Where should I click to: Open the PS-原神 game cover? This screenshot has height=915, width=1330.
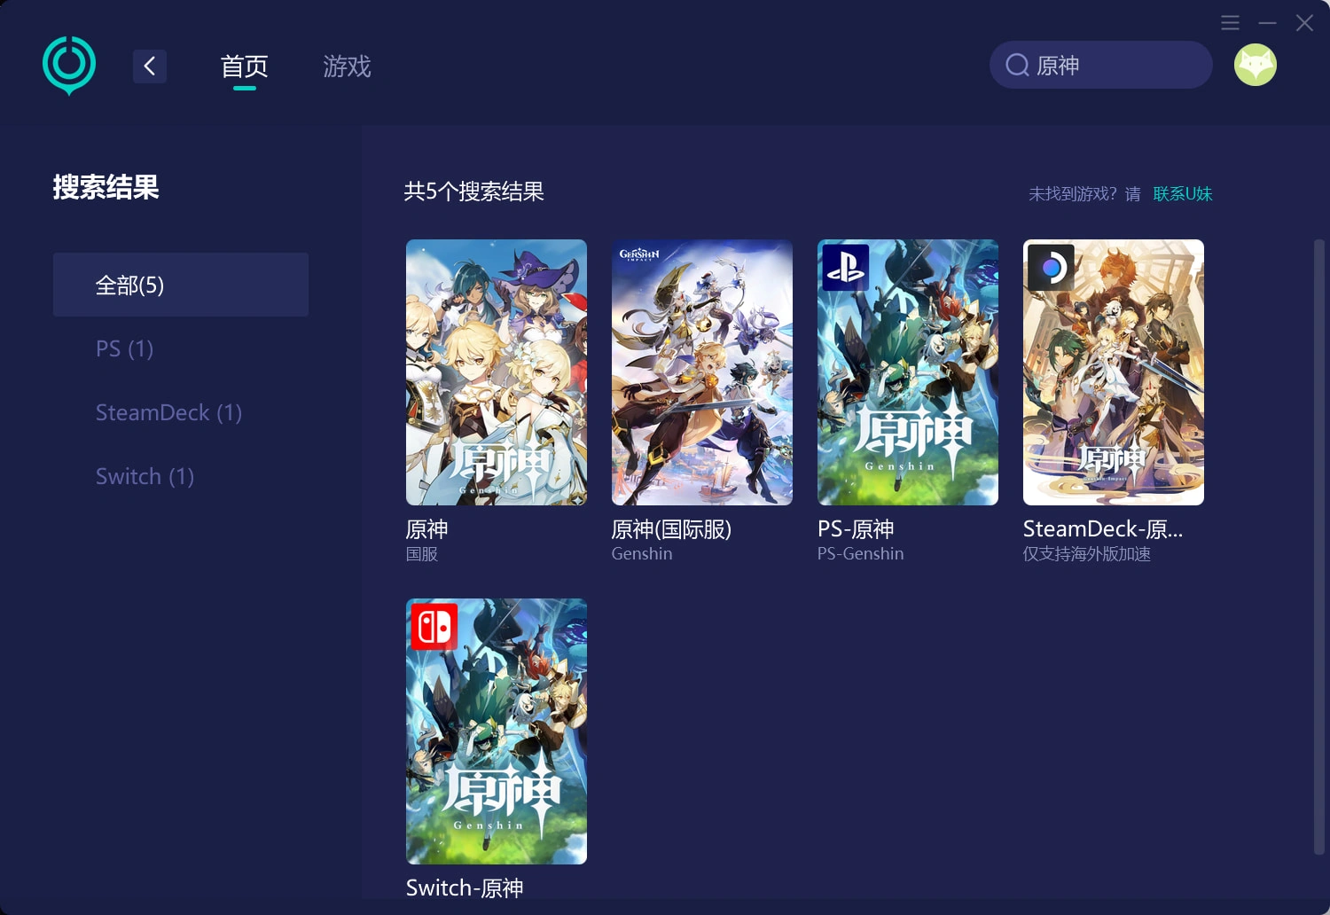908,372
